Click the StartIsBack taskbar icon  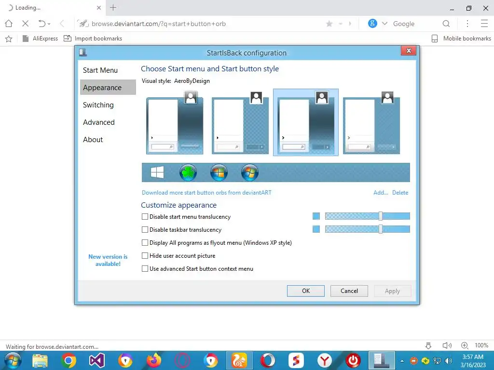coord(382,360)
